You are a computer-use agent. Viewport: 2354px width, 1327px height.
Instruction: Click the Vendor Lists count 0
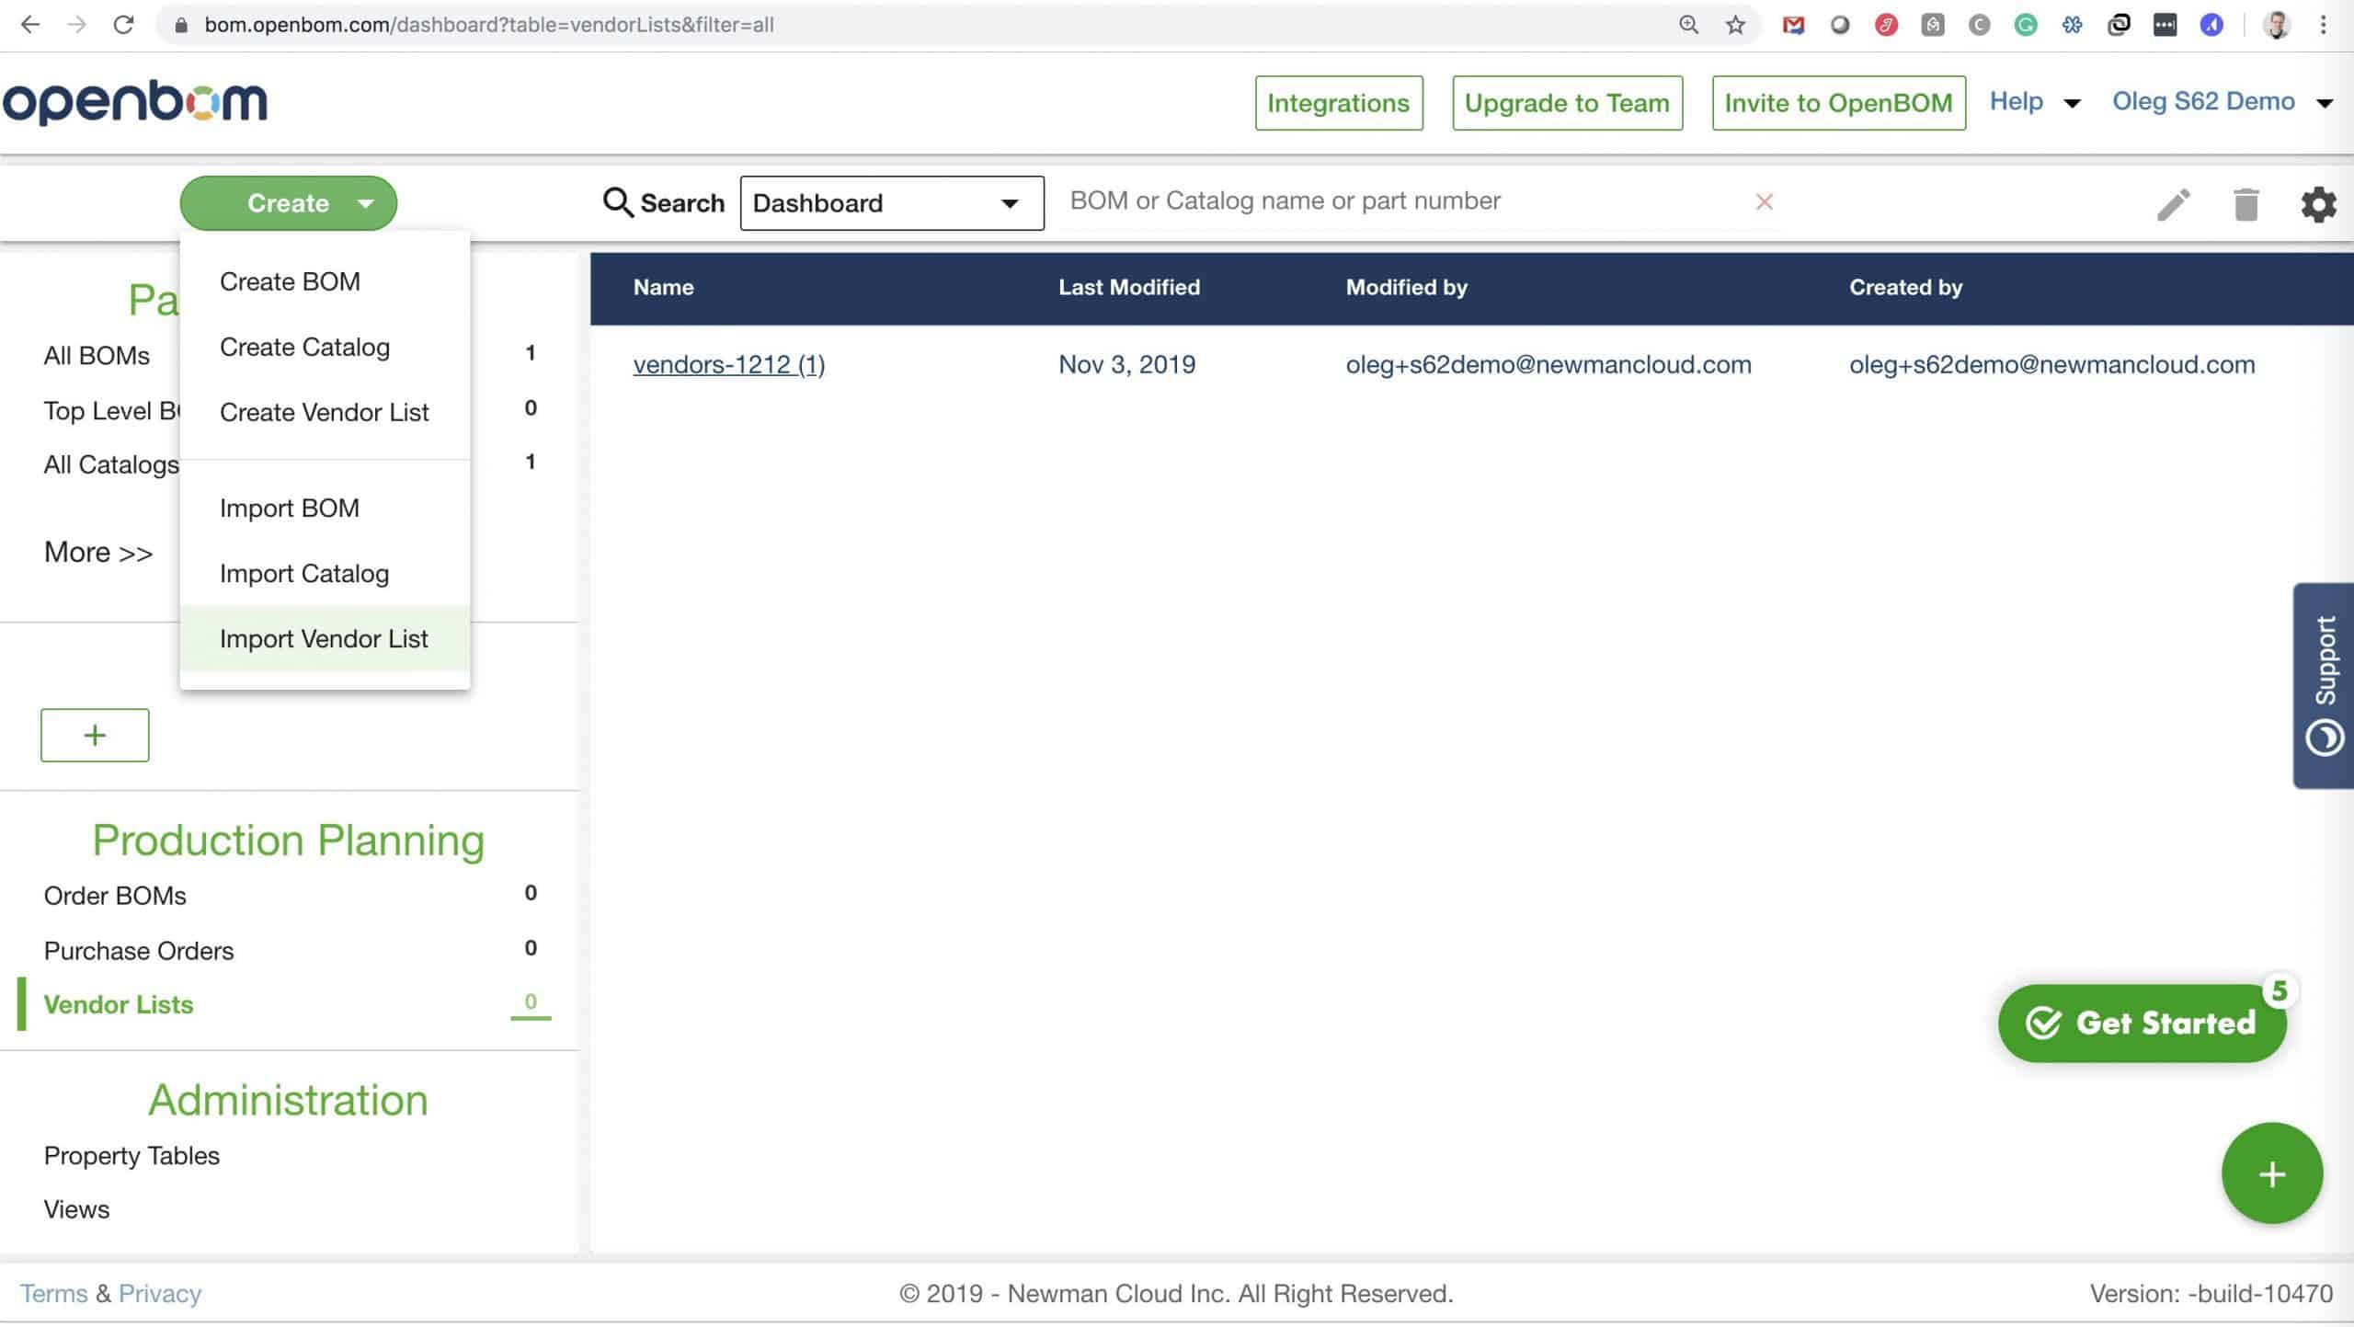point(531,1001)
